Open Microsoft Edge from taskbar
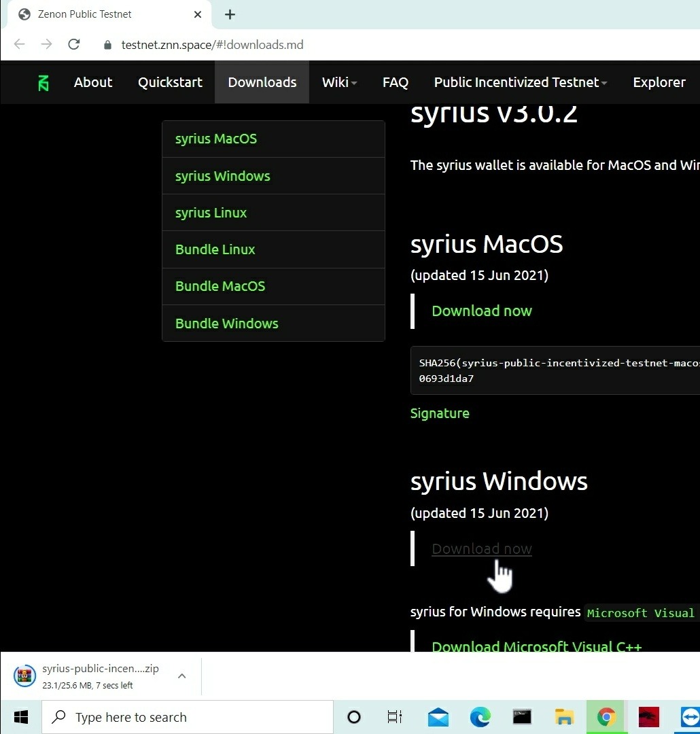Screen dimensions: 700x734 [x=480, y=717]
